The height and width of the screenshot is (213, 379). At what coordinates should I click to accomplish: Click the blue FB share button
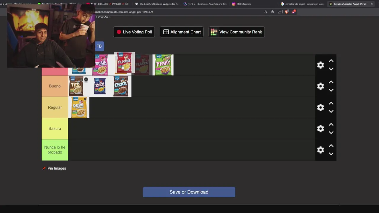(x=99, y=46)
